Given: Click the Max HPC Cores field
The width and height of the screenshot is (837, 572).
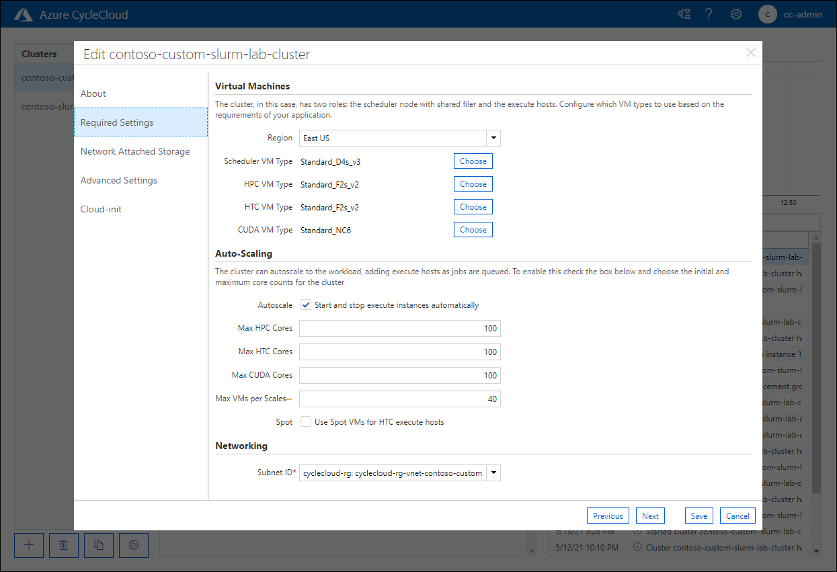Looking at the screenshot, I should pyautogui.click(x=400, y=329).
